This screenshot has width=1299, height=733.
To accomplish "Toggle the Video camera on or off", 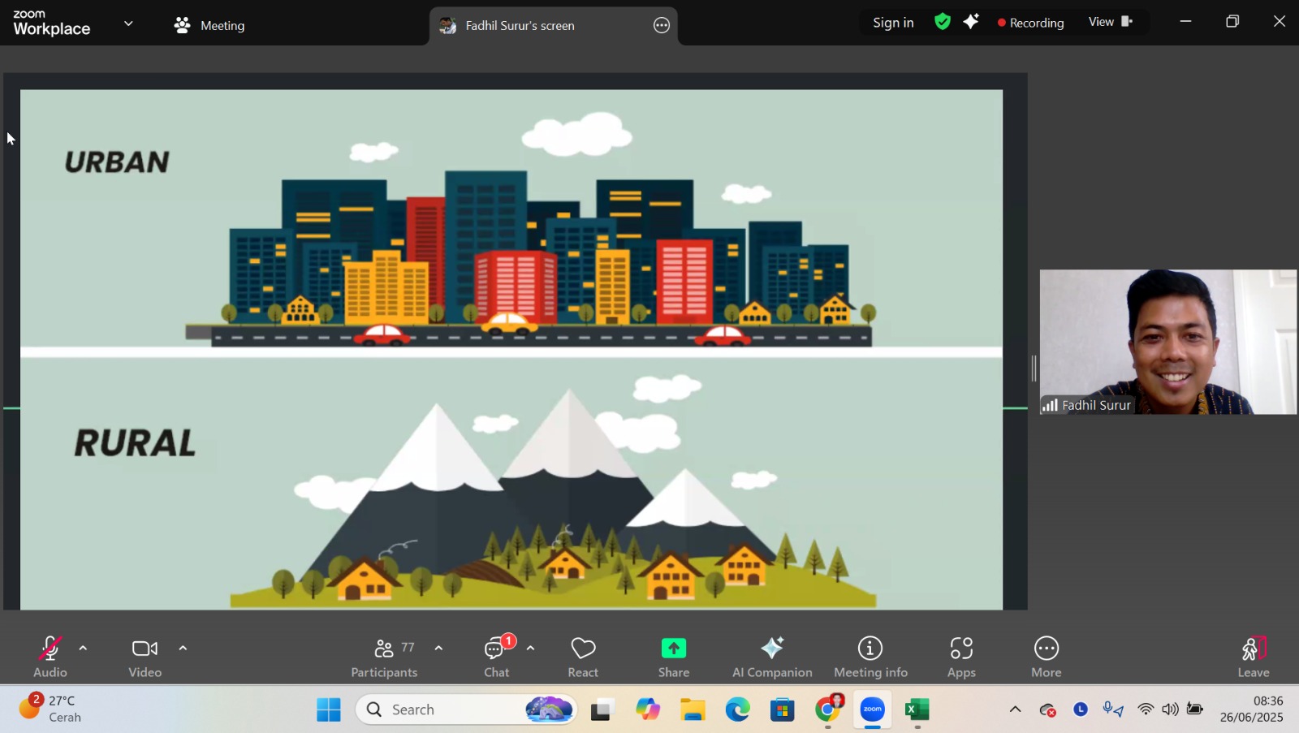I will tap(145, 657).
